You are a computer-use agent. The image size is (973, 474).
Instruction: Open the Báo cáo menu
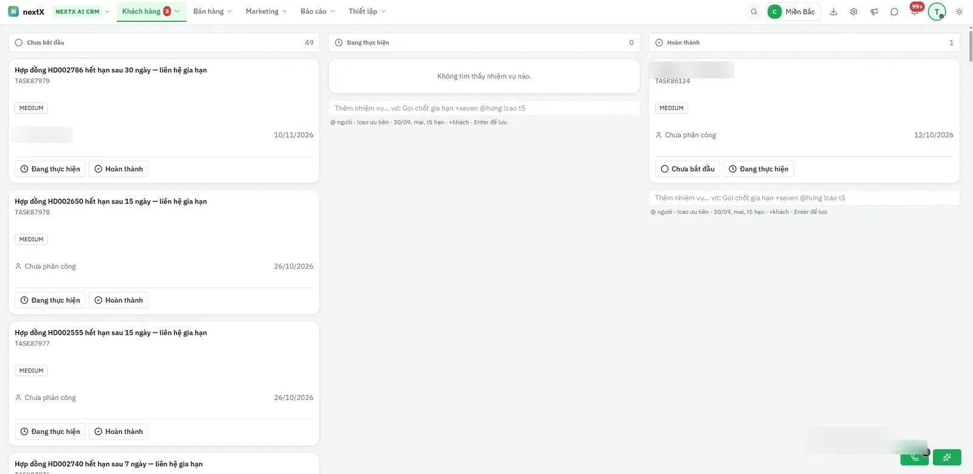click(317, 12)
